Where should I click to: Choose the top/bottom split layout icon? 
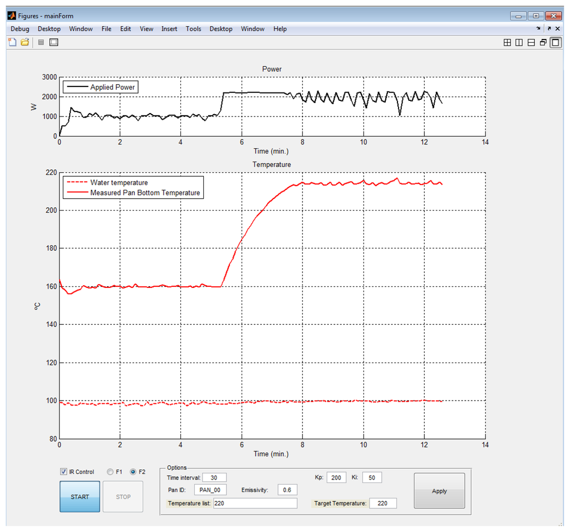(x=531, y=42)
